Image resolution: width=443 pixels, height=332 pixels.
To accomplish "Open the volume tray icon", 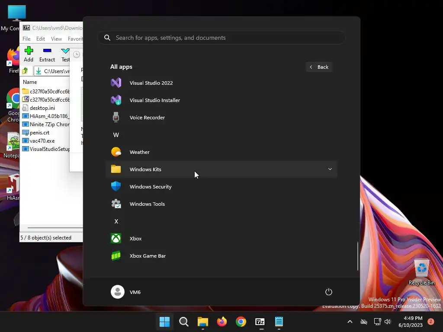I will (388, 322).
